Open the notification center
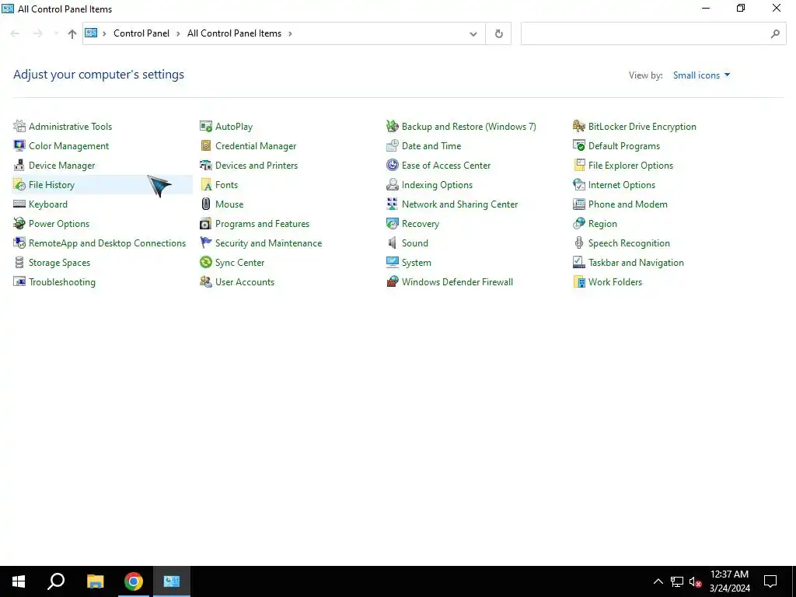Image resolution: width=796 pixels, height=597 pixels. [x=770, y=581]
